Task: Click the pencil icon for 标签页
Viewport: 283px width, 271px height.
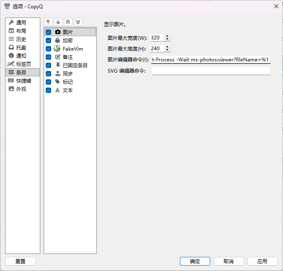Action: 11,64
